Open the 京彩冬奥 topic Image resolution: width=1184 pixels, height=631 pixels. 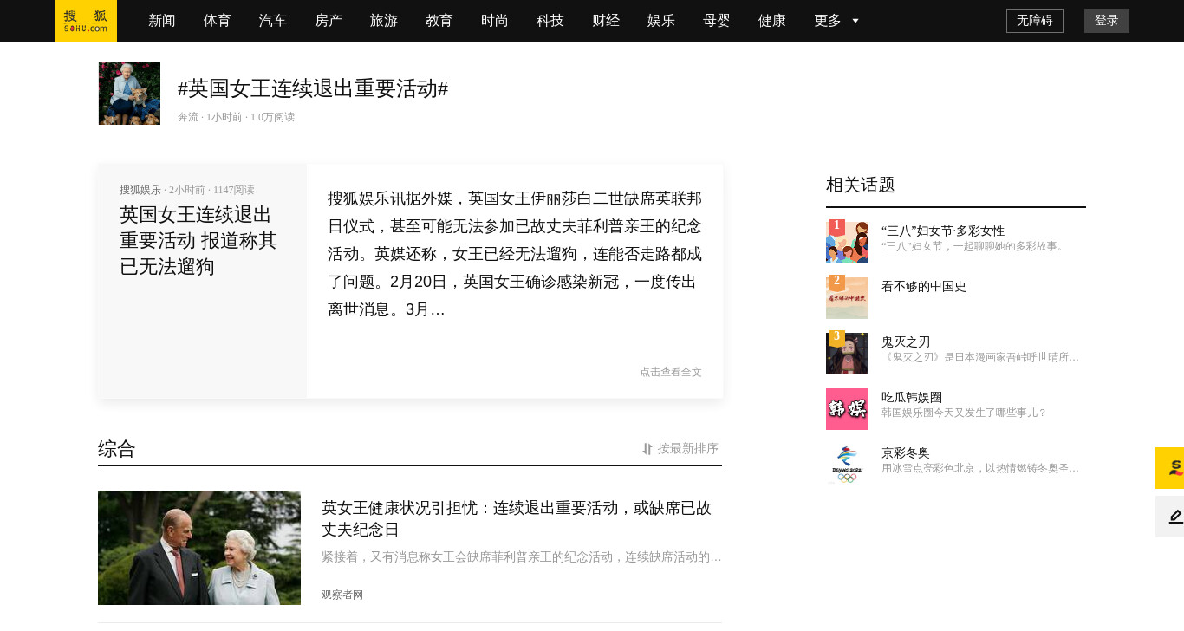906,452
